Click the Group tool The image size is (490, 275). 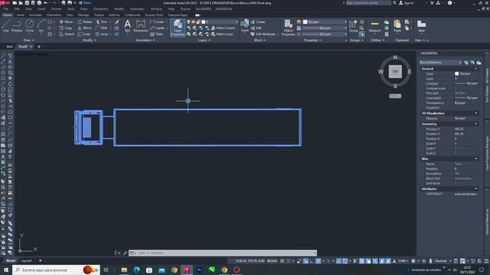point(353,26)
